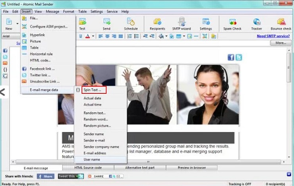Open the Format menu
This screenshot has width=294, height=186.
(x=69, y=12)
